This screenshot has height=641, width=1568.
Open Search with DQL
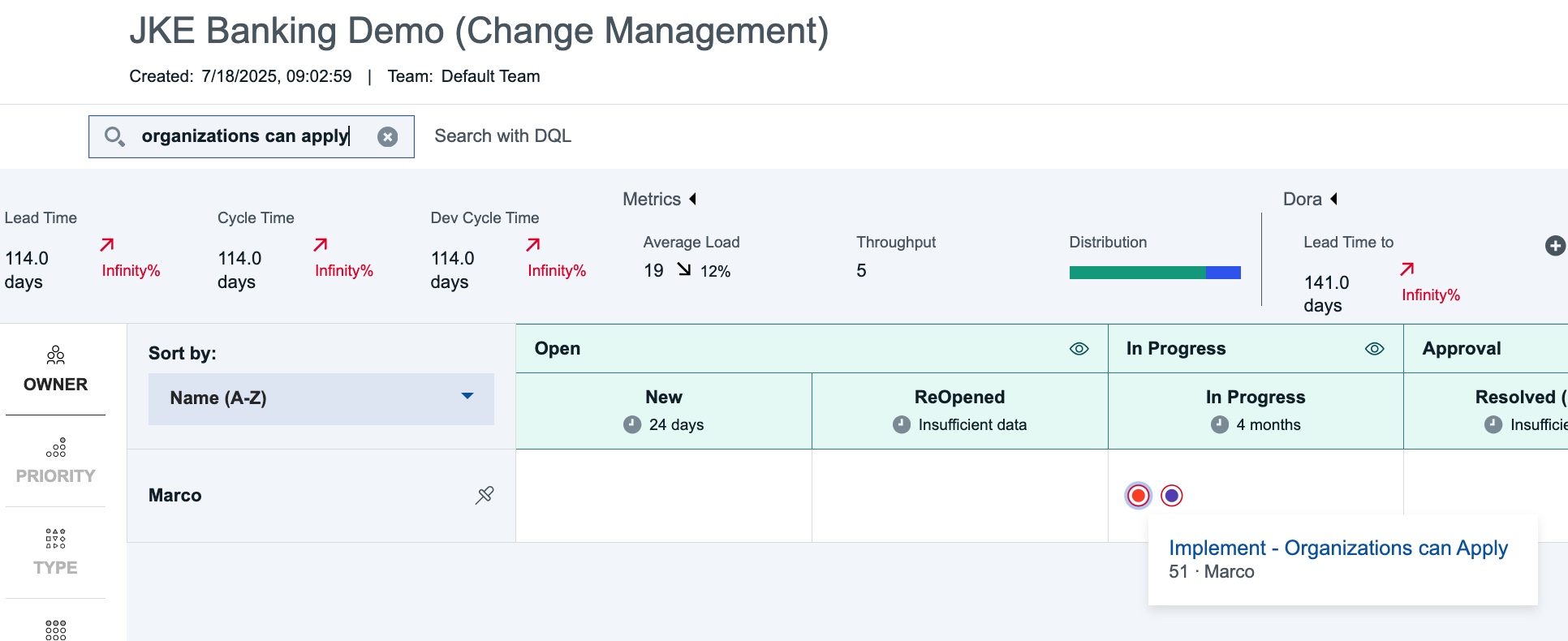click(502, 136)
